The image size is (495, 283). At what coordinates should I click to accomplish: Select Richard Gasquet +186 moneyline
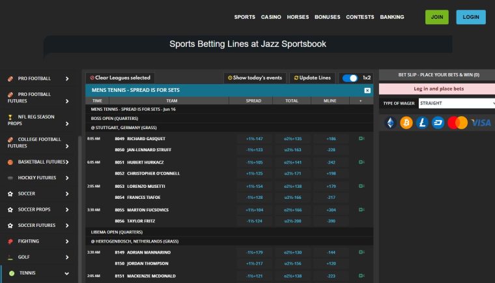331,139
